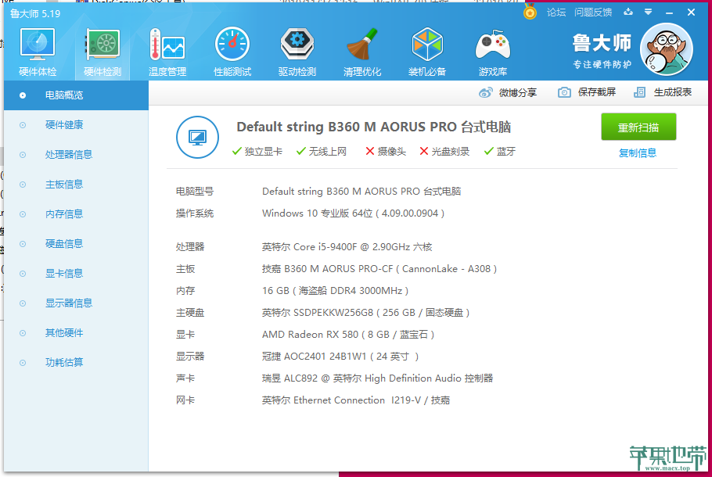Click the 摄像头 feature indicator
Viewport: 712px width, 477px height.
[386, 152]
